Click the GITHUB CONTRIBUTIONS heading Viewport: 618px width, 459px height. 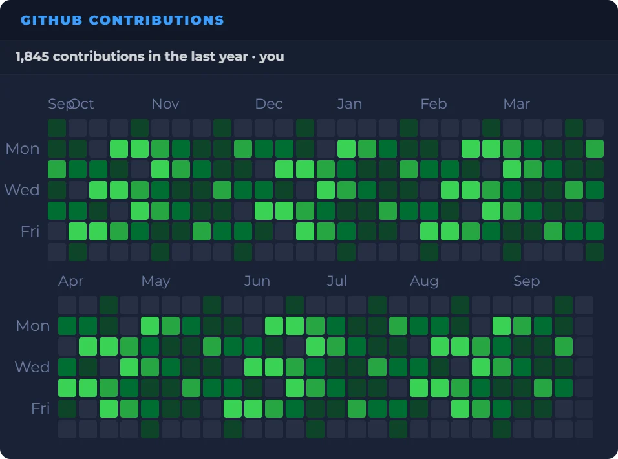(x=122, y=20)
